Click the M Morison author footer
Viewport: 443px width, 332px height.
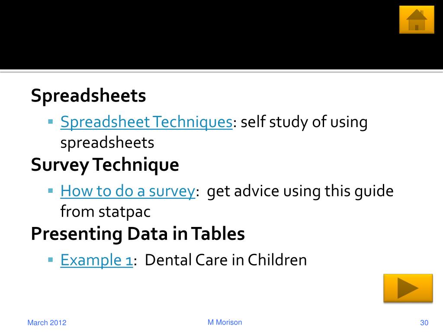pos(225,322)
